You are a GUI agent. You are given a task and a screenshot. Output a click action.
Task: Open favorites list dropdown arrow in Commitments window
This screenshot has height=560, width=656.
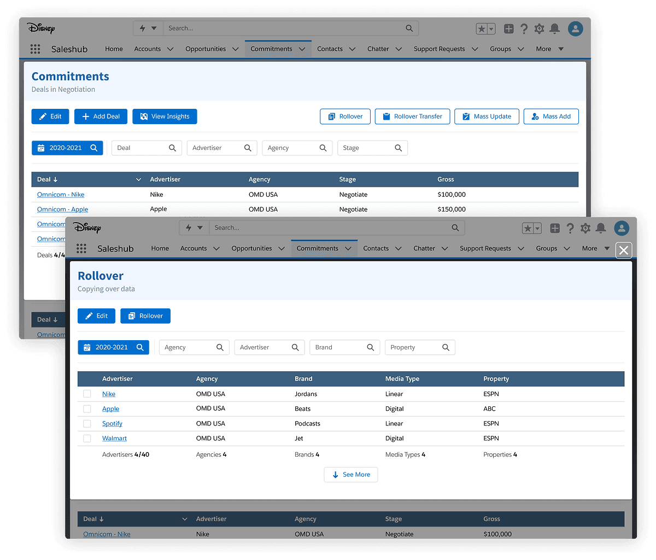pos(491,29)
